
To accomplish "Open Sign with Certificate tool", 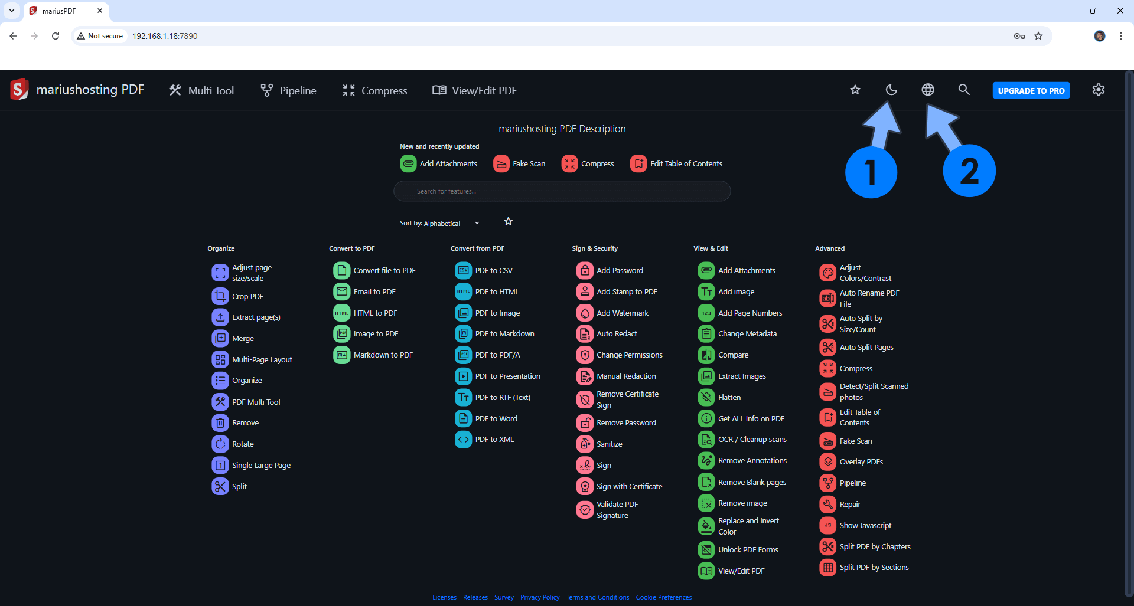I will (x=620, y=486).
